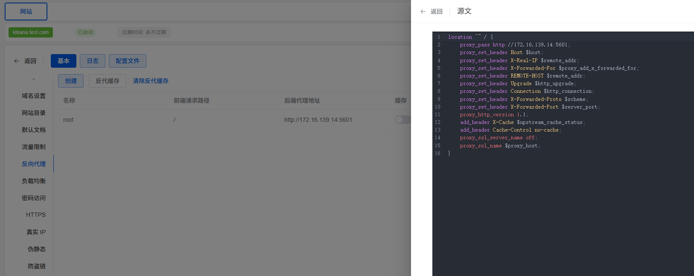
Task: Click the X-Forwarded-Proto $scheme code line
Action: [524, 99]
